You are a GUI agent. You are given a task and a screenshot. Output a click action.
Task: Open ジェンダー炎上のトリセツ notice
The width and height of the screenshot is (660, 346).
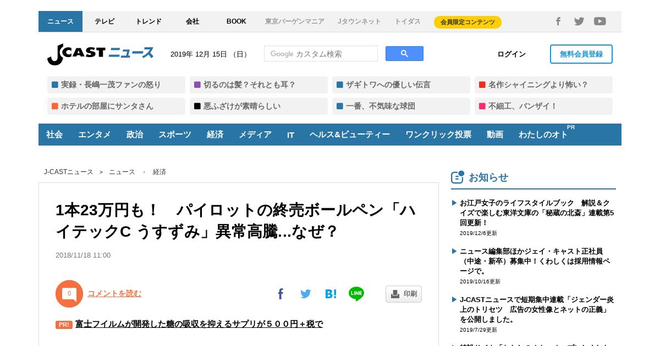click(537, 309)
